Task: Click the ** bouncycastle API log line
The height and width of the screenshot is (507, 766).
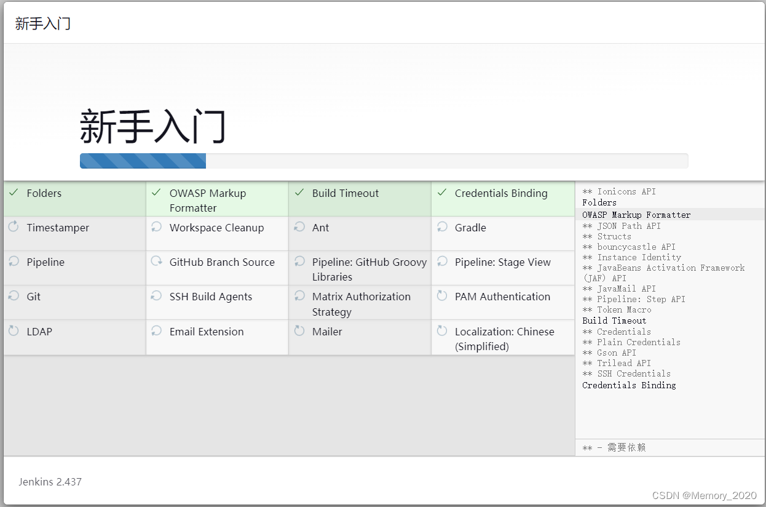Action: click(629, 247)
